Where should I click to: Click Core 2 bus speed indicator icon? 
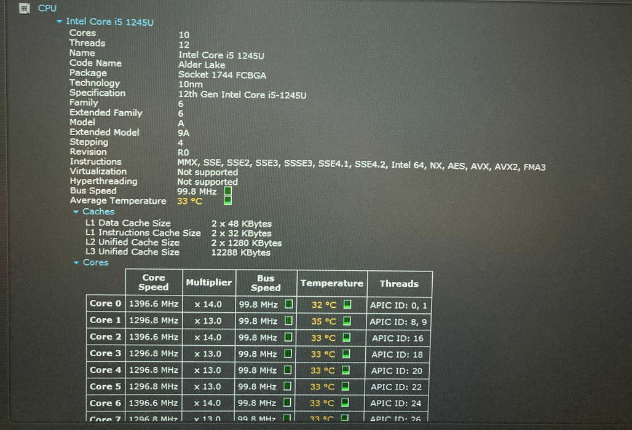click(288, 337)
